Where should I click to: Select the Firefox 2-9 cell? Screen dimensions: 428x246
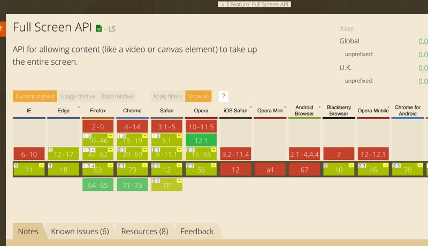[x=98, y=127]
